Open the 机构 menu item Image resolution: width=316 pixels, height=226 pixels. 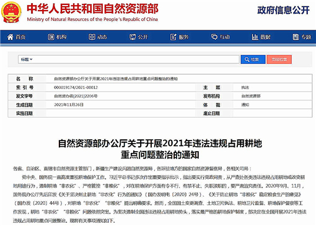click(57, 37)
